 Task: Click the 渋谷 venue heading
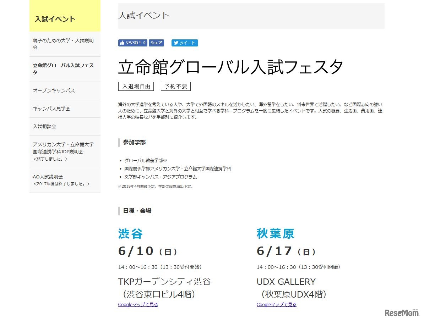coord(130,233)
